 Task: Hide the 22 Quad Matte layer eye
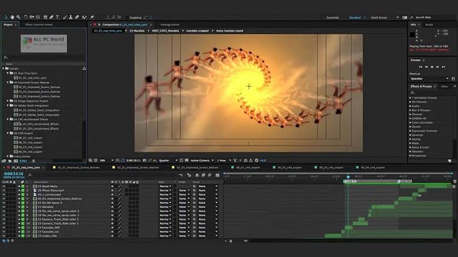(x=4, y=186)
